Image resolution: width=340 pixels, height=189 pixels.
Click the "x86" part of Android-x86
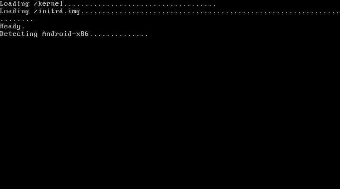(82, 34)
